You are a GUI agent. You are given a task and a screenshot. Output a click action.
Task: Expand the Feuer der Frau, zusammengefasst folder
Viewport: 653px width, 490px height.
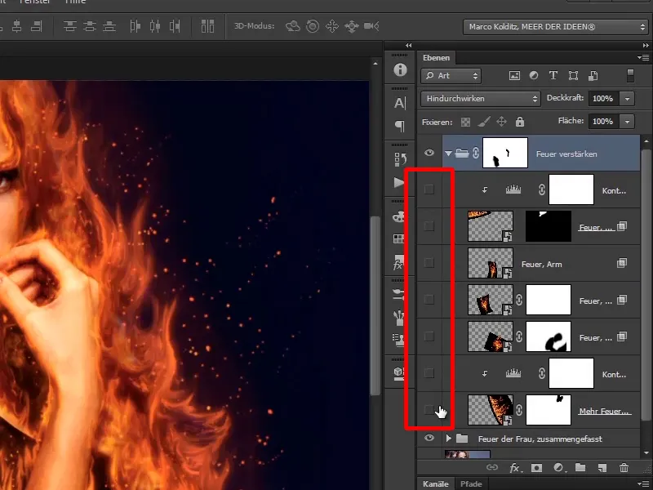point(448,439)
